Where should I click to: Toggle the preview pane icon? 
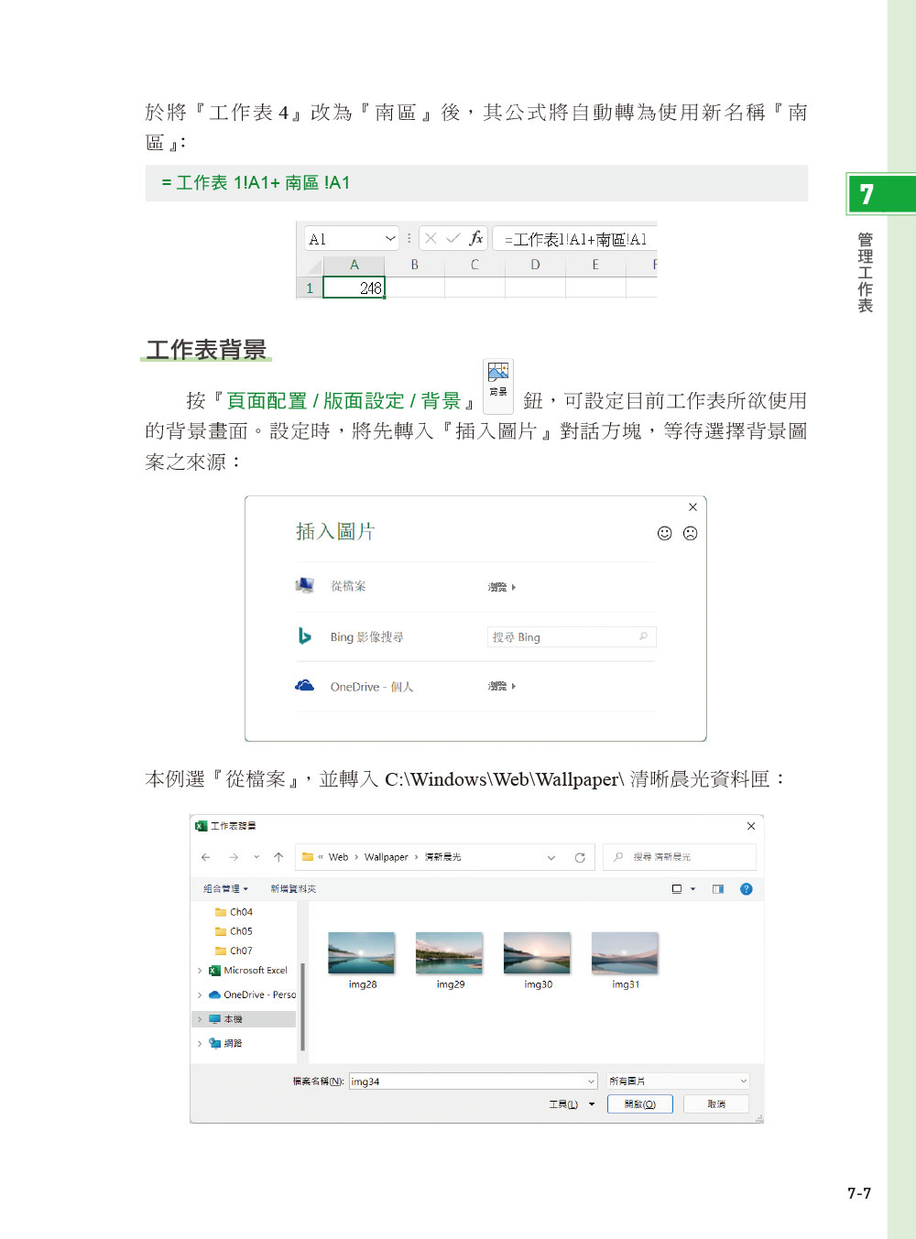pyautogui.click(x=718, y=889)
